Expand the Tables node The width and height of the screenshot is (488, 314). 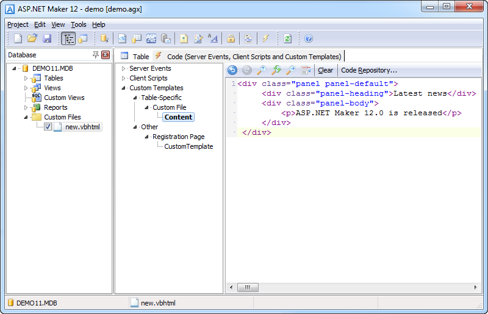click(26, 79)
